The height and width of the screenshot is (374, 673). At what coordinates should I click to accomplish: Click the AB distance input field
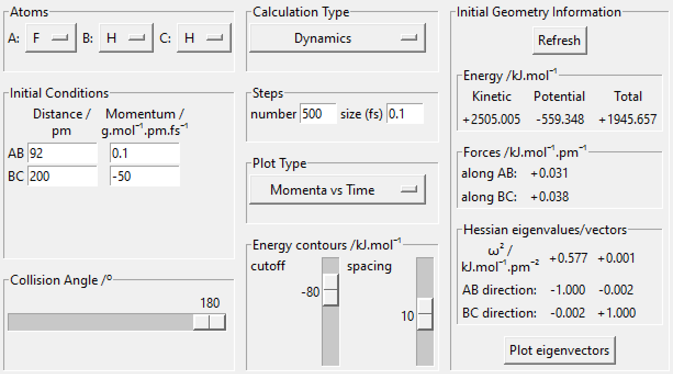click(x=62, y=154)
